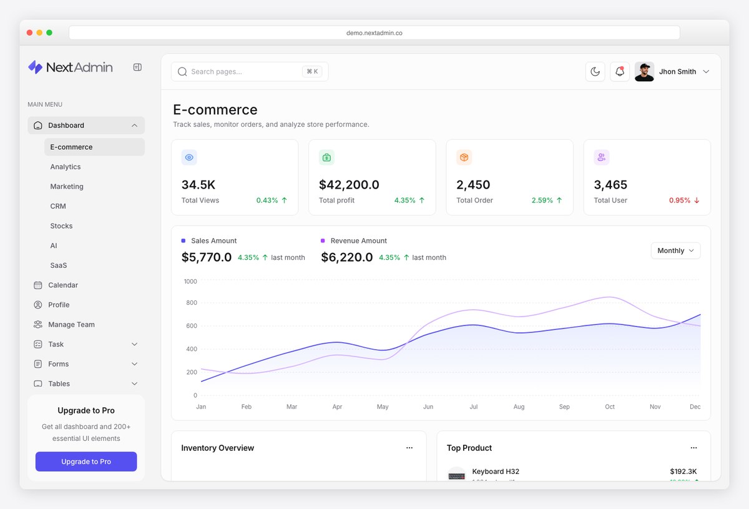Open the Stocks dashboard

pyautogui.click(x=61, y=226)
